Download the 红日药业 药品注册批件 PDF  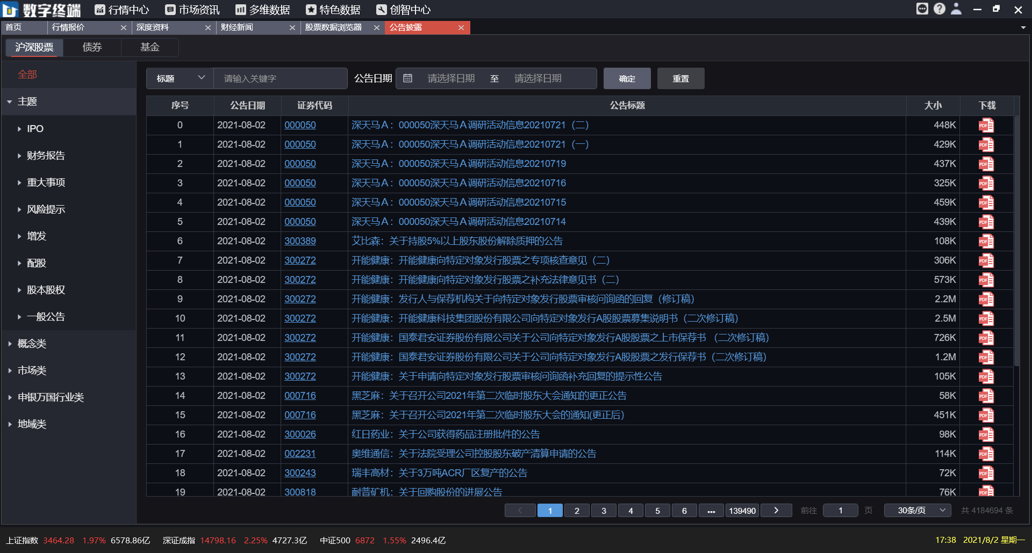[x=986, y=434]
